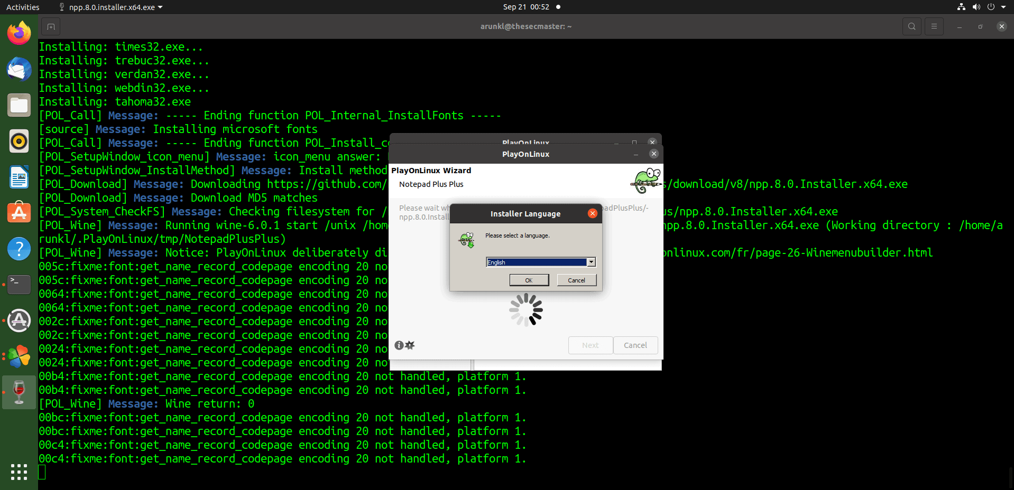The height and width of the screenshot is (490, 1014).
Task: Click the info icon in PlayOnLinux wizard
Action: [399, 345]
